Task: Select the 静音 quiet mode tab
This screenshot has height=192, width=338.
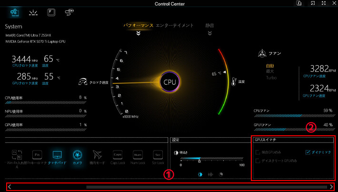Action: [209, 25]
